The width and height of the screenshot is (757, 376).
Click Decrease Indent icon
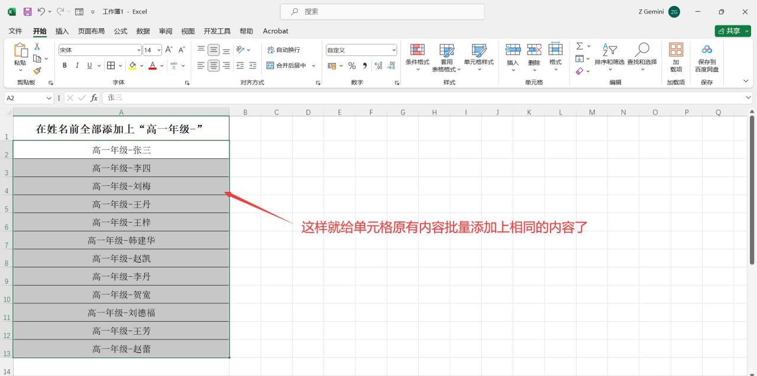point(240,66)
